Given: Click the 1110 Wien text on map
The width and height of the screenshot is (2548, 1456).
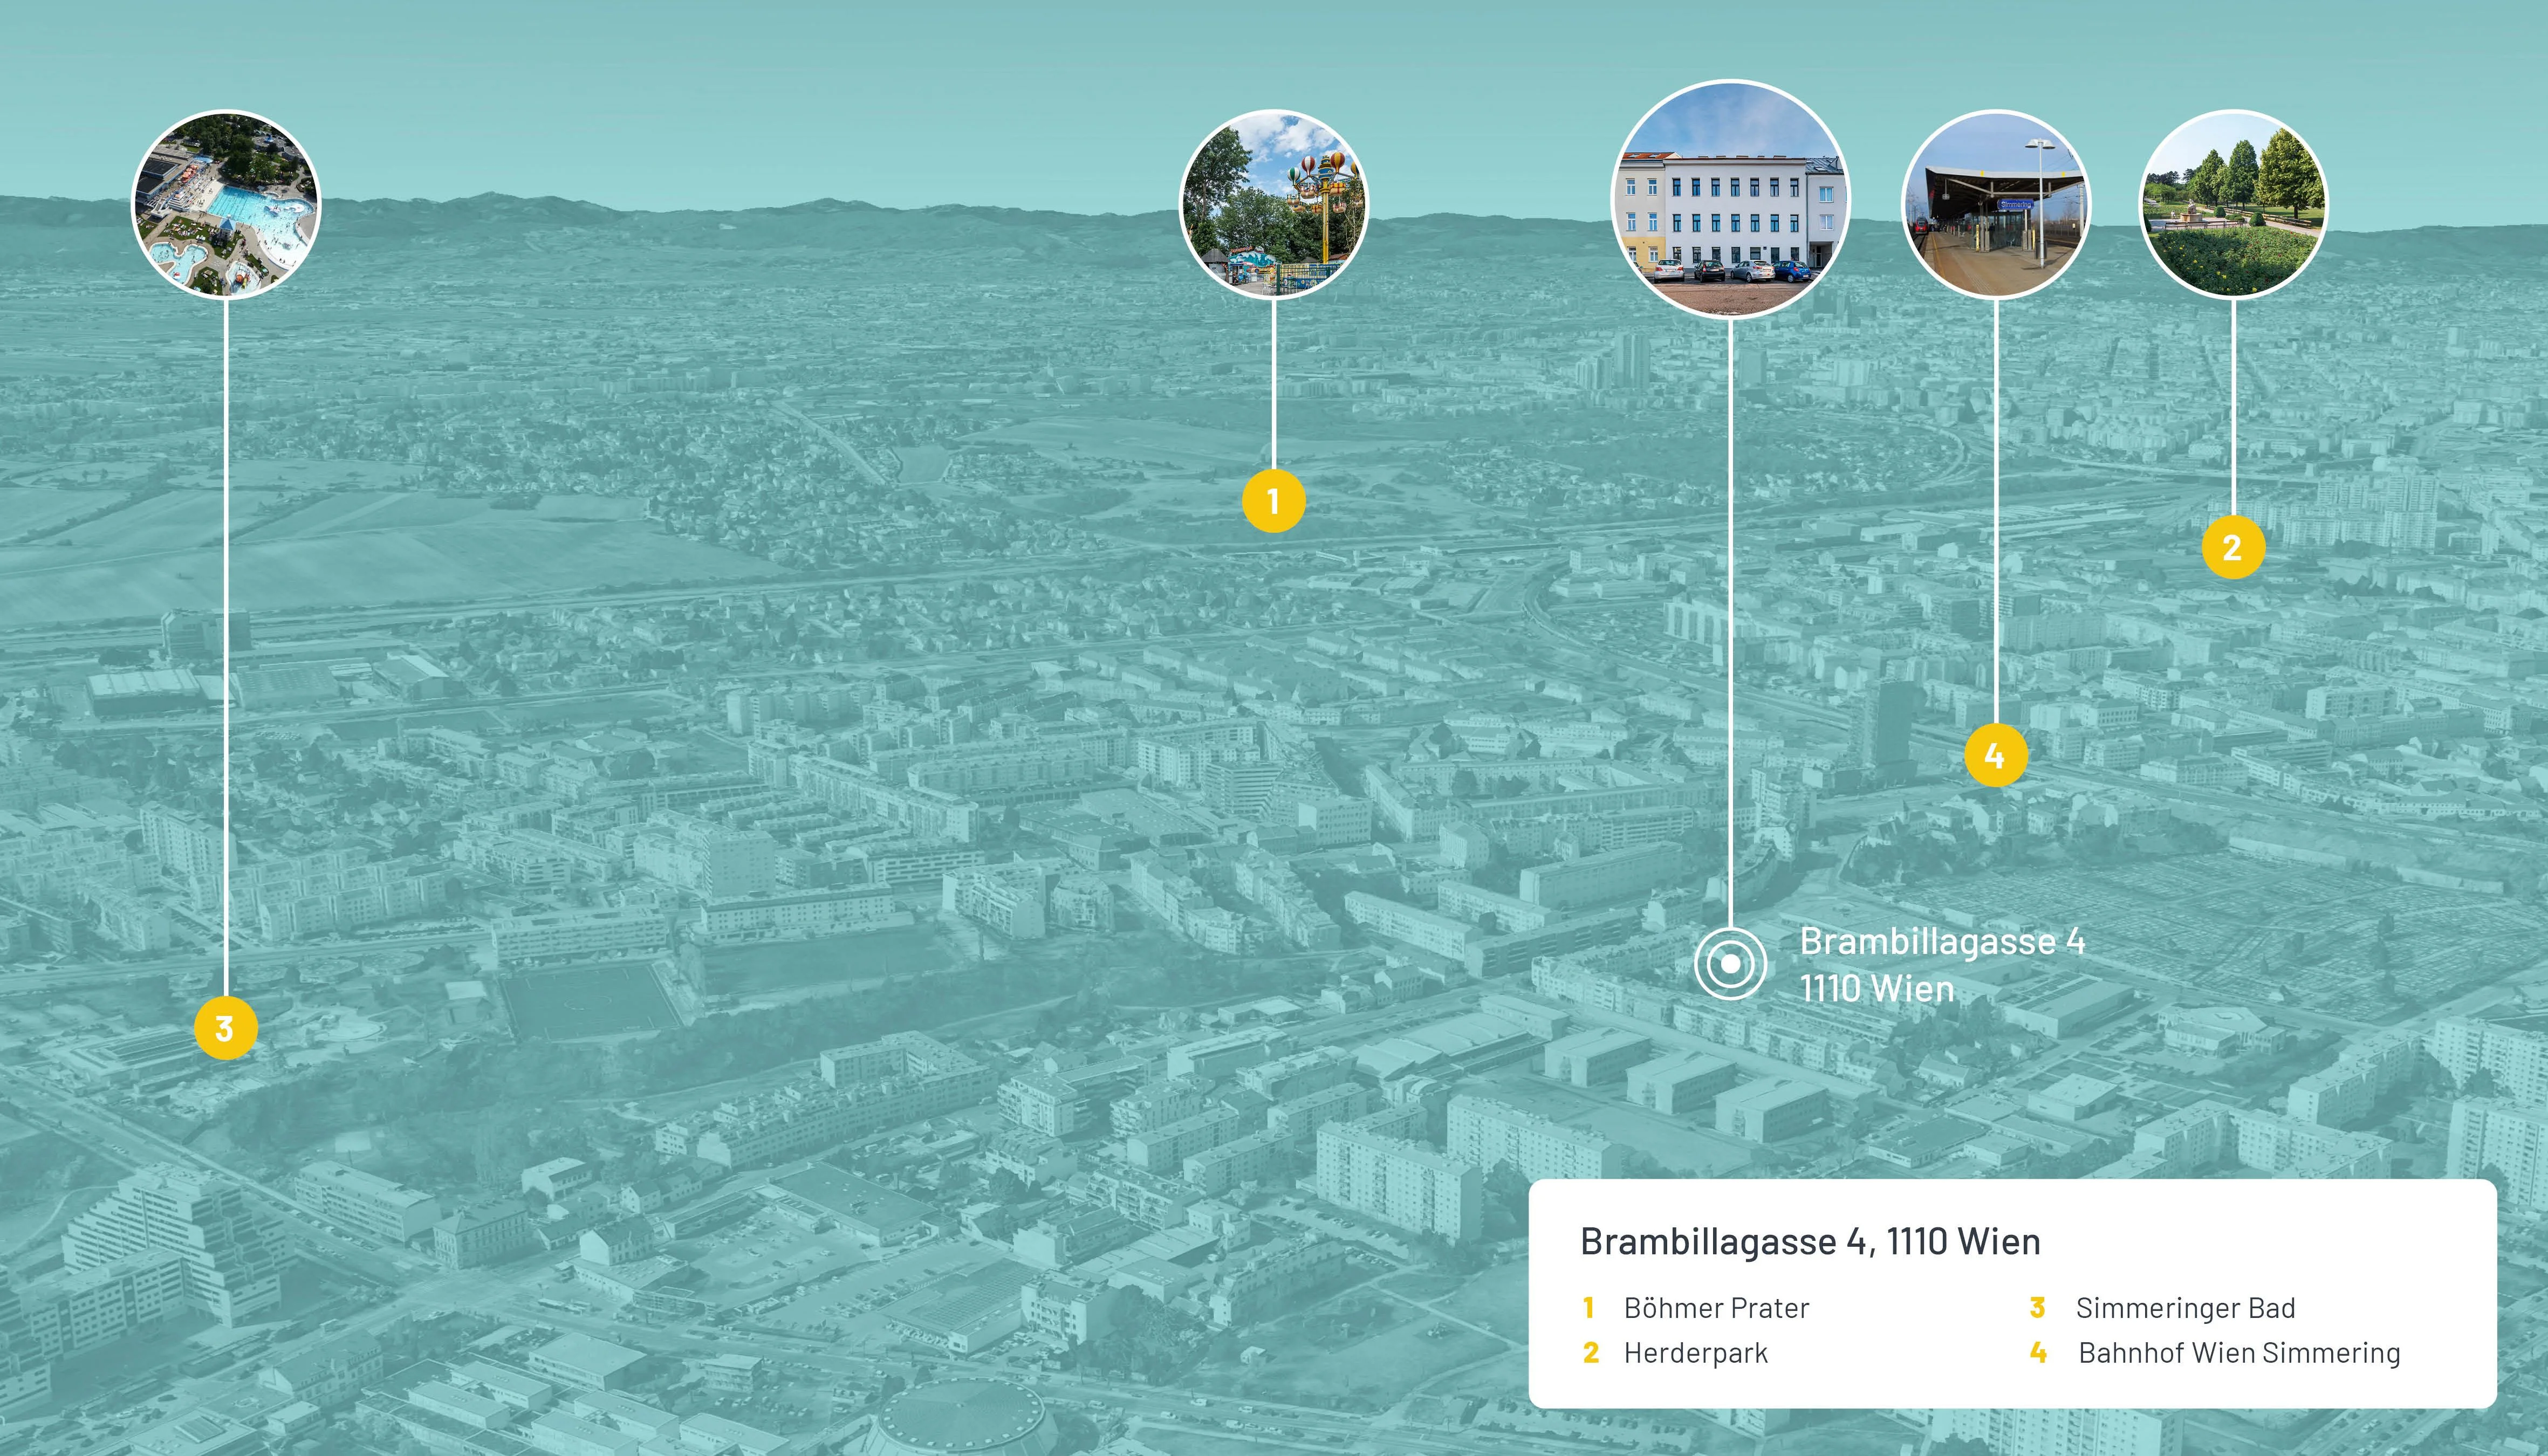Looking at the screenshot, I should [1877, 989].
